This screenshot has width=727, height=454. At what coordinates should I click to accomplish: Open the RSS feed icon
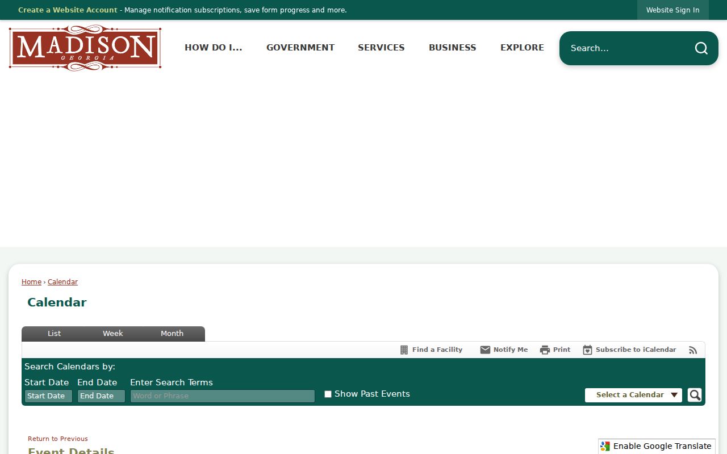click(693, 350)
